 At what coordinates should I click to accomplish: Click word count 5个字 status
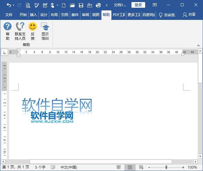[x=40, y=167]
